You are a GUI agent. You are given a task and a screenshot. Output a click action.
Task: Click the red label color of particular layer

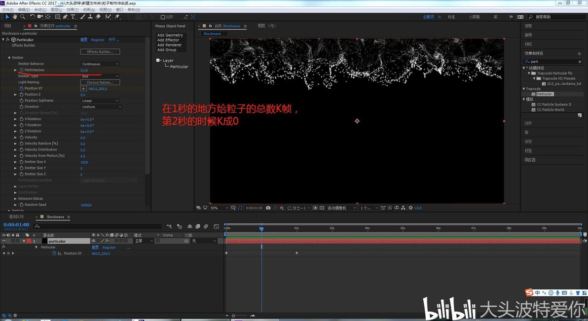pyautogui.click(x=29, y=241)
